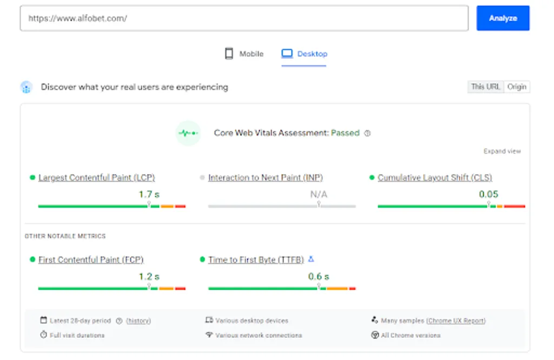The image size is (554, 360).
Task: Click the clock icon beside Full visit durations
Action: click(x=43, y=335)
